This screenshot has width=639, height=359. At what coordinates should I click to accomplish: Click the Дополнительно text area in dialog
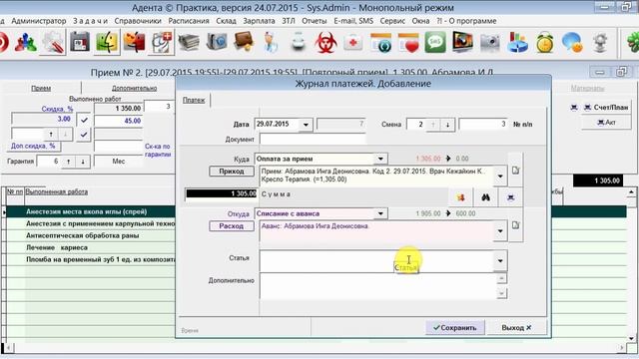[x=377, y=286]
